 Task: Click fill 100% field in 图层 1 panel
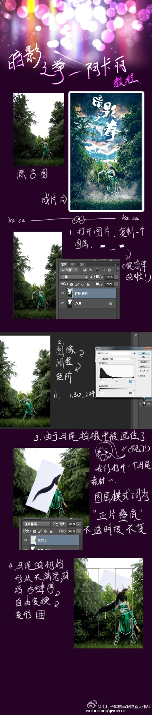pos(72,531)
